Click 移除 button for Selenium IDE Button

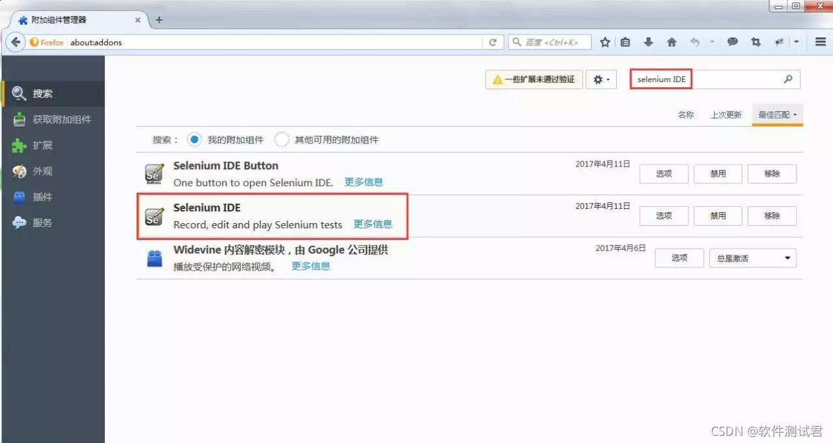coord(772,174)
